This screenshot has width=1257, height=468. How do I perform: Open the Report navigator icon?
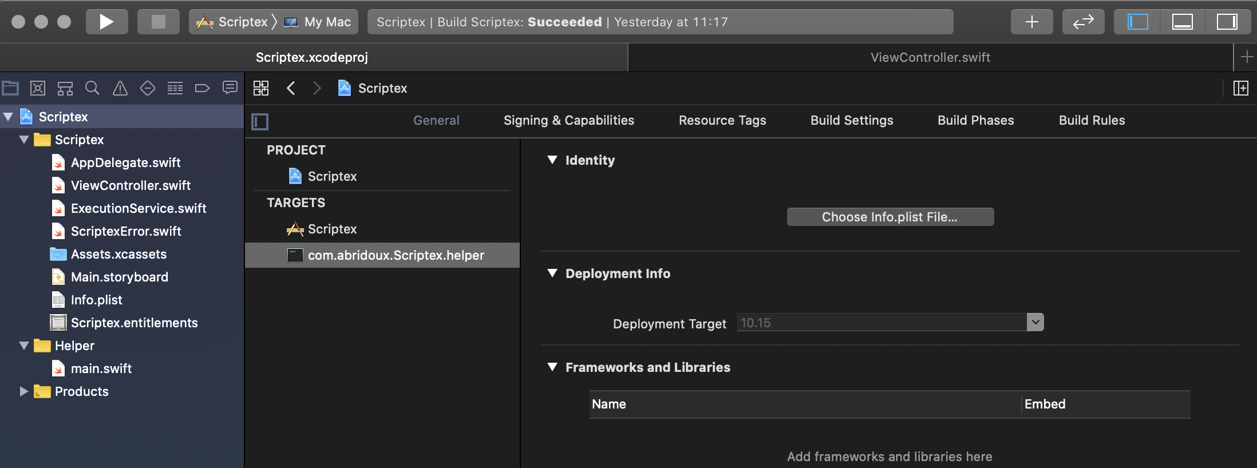point(230,88)
